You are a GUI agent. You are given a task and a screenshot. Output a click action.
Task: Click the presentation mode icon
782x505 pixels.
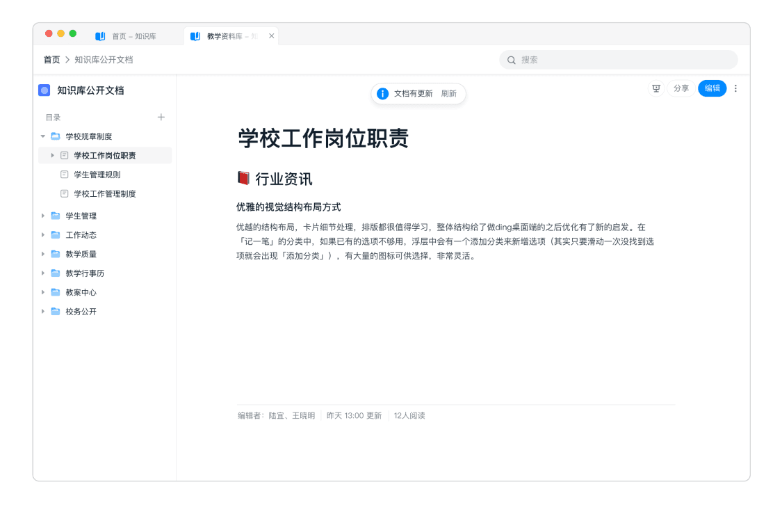[x=655, y=88]
